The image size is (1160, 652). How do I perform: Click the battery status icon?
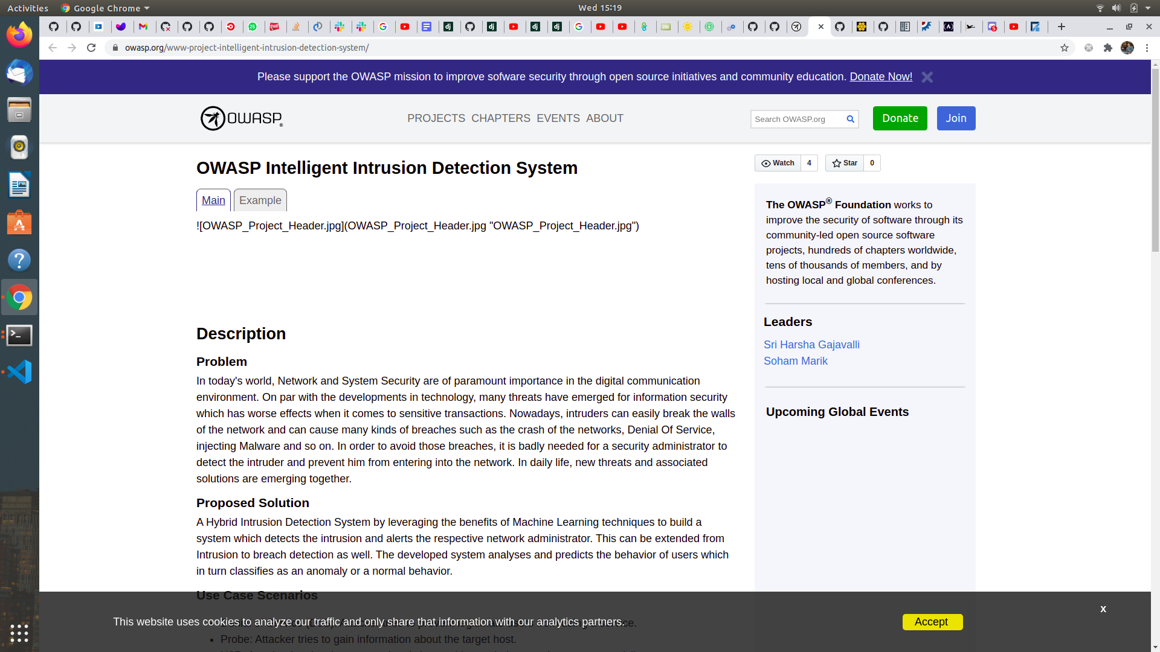1134,8
